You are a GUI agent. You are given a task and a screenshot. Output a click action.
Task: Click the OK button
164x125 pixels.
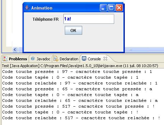[x=73, y=30]
